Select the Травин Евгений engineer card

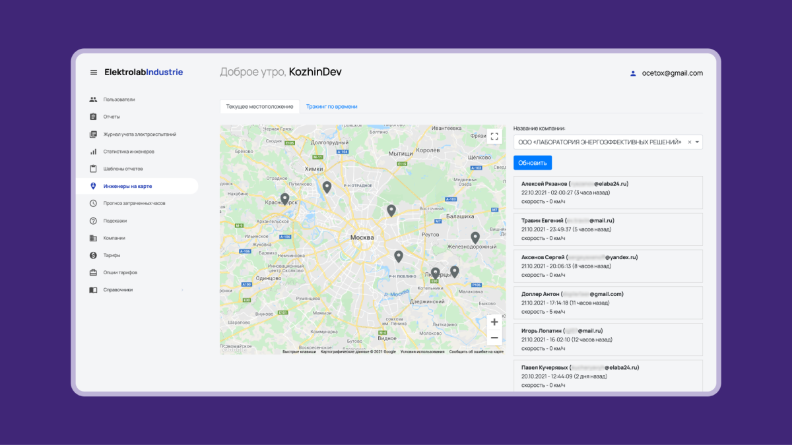[608, 229]
